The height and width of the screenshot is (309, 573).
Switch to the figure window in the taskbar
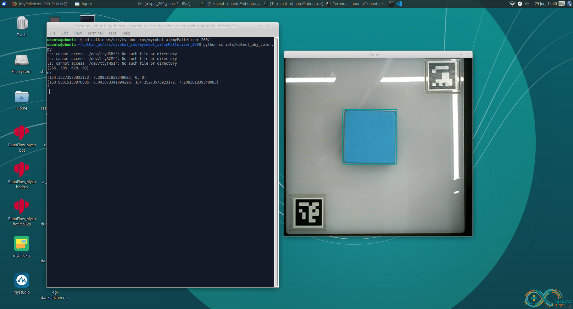[x=84, y=4]
